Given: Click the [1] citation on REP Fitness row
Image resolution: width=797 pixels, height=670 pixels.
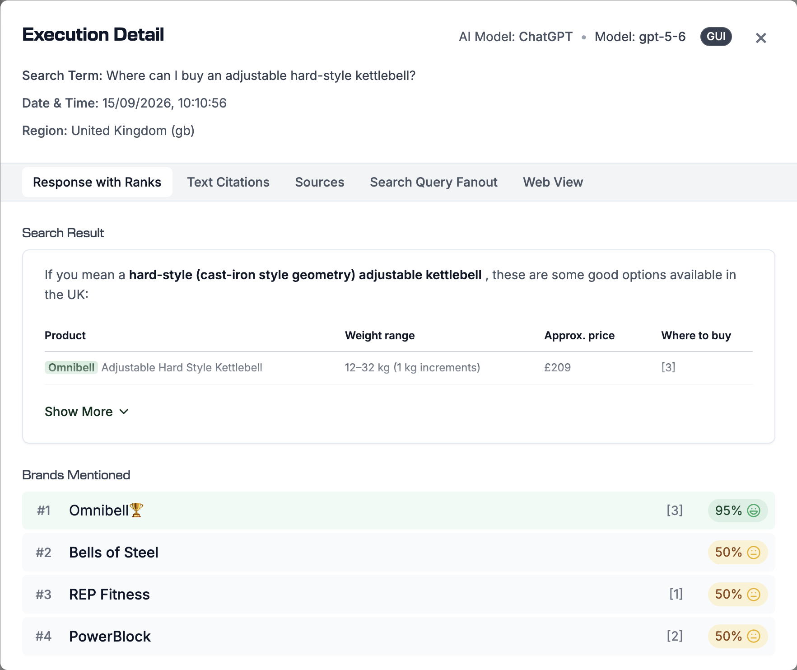Looking at the screenshot, I should click(676, 594).
